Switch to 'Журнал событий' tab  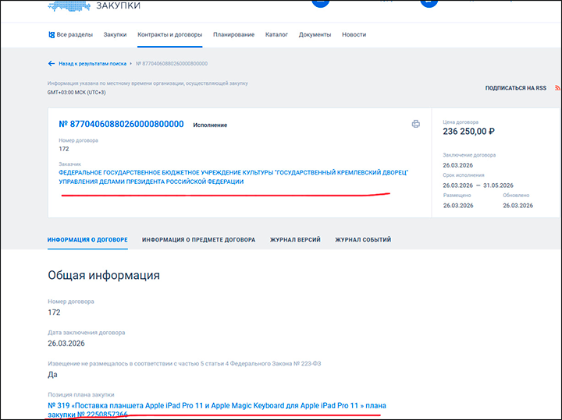(x=363, y=240)
